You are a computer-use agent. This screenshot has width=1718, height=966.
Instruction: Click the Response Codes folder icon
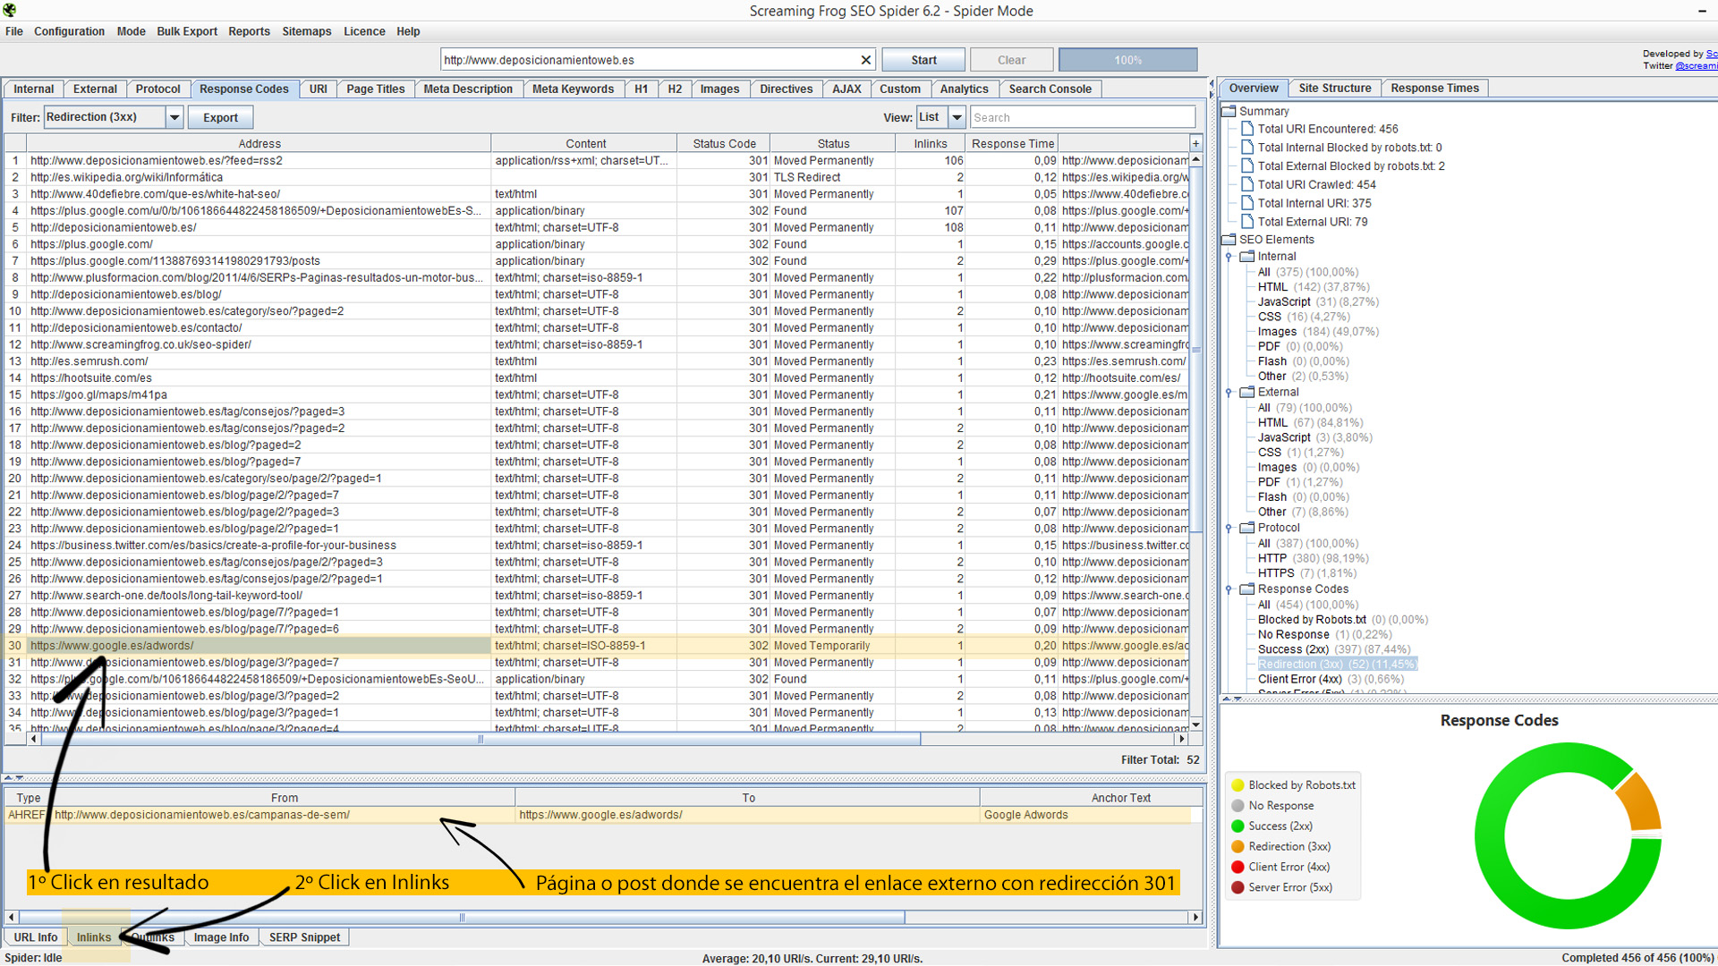1246,589
